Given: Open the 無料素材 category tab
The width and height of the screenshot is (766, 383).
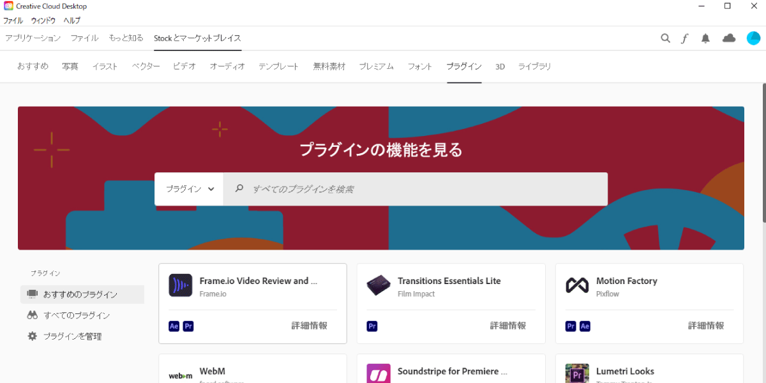Looking at the screenshot, I should click(x=329, y=66).
